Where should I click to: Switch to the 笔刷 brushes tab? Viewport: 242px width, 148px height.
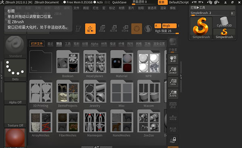click(76, 44)
